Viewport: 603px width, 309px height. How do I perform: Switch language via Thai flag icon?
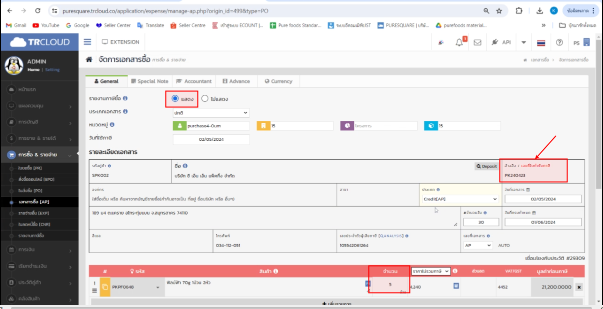click(x=541, y=42)
